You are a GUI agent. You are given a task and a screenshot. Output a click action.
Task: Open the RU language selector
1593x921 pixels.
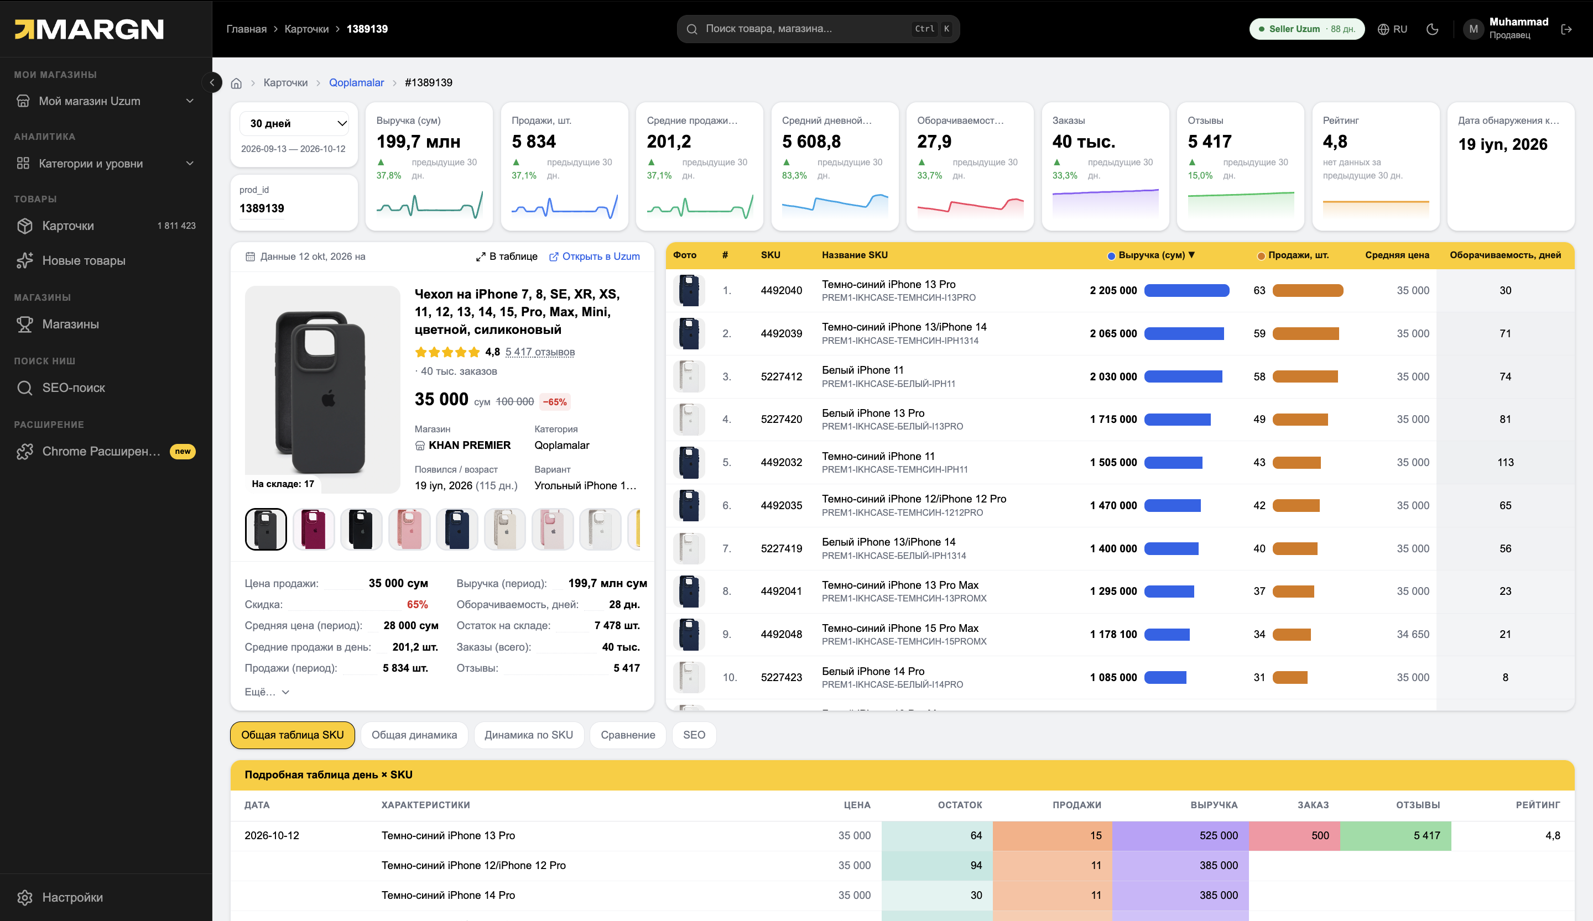pyautogui.click(x=1393, y=29)
